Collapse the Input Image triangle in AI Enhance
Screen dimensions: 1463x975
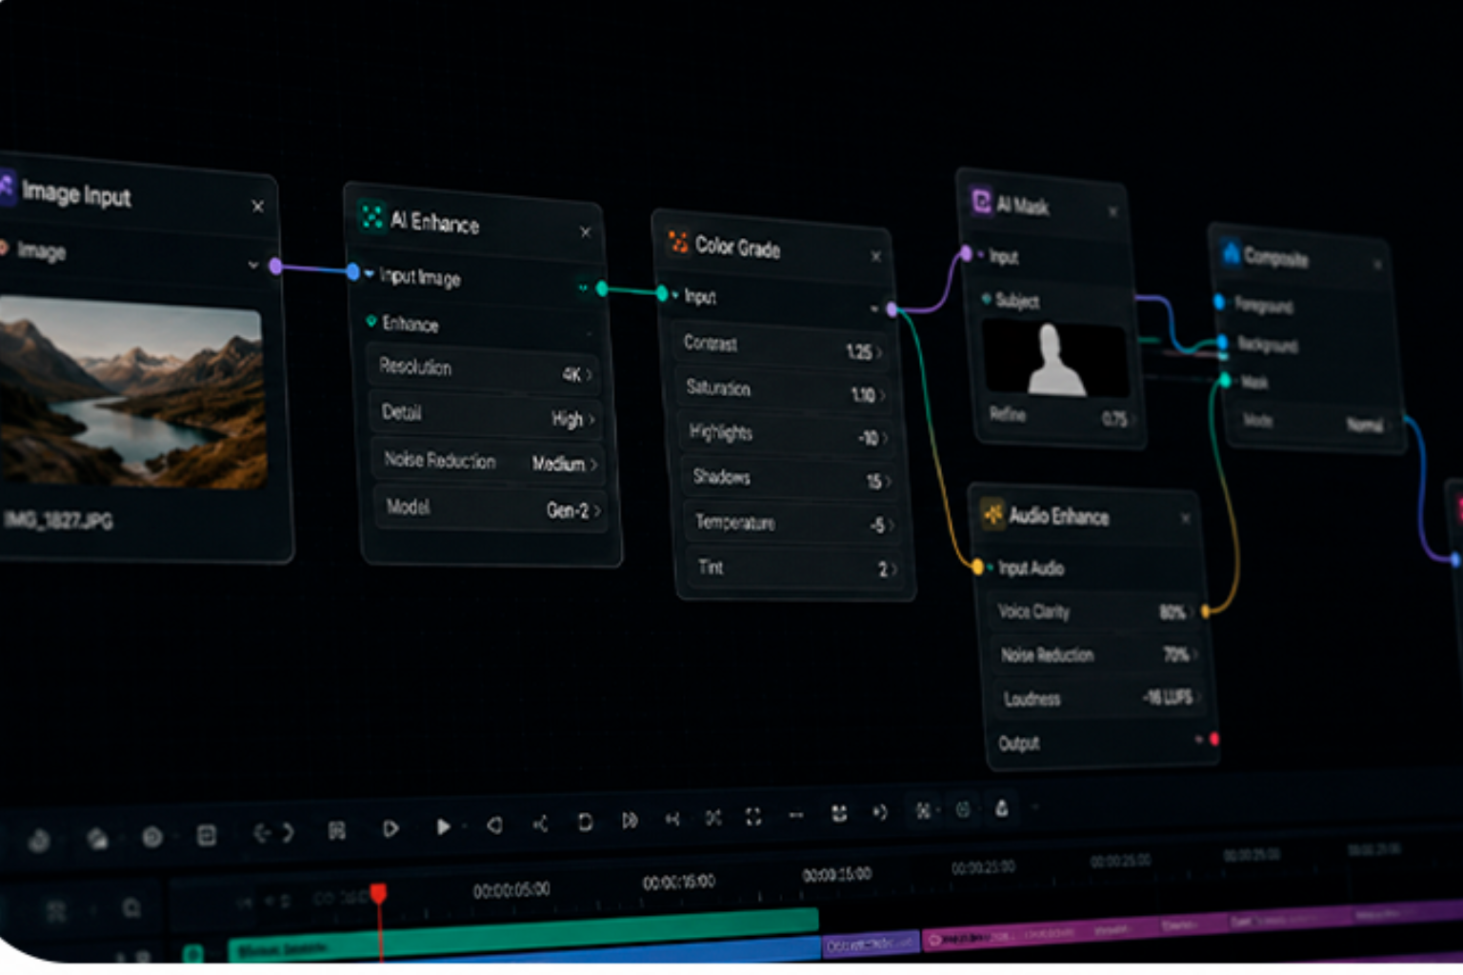click(x=369, y=274)
